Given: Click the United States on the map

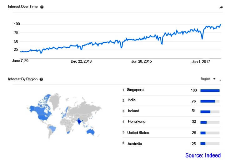Looking at the screenshot, I should [x=43, y=116].
